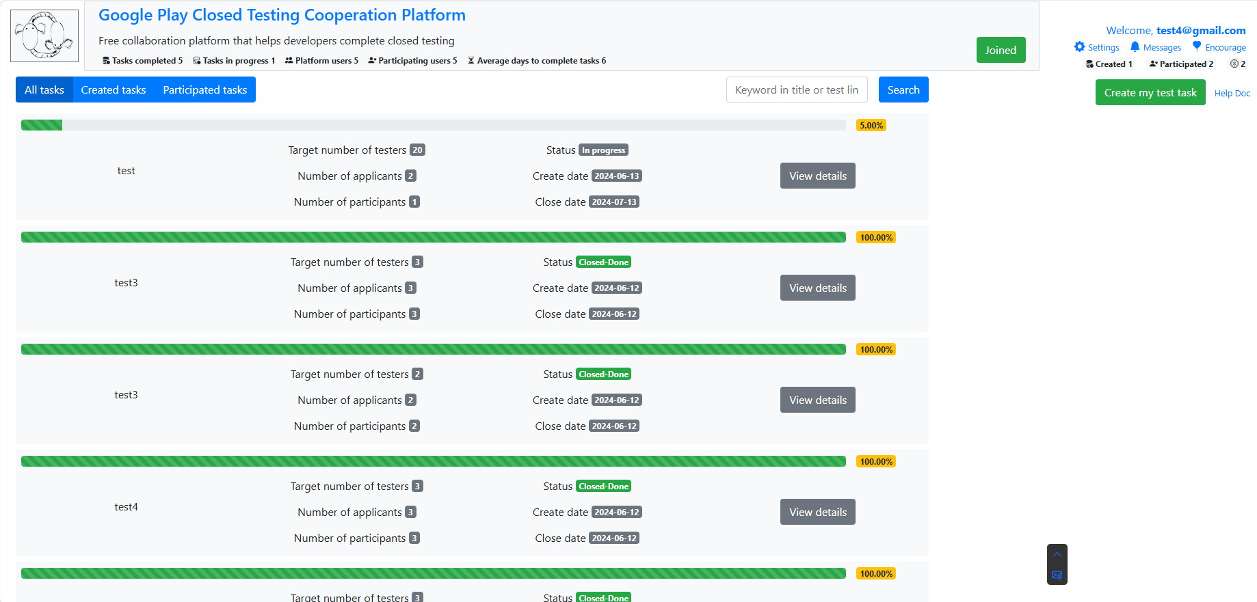Click the green Joined button
Image resolution: width=1257 pixels, height=602 pixels.
1001,50
